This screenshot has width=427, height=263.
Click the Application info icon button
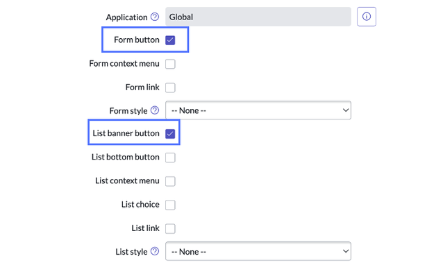click(x=367, y=17)
